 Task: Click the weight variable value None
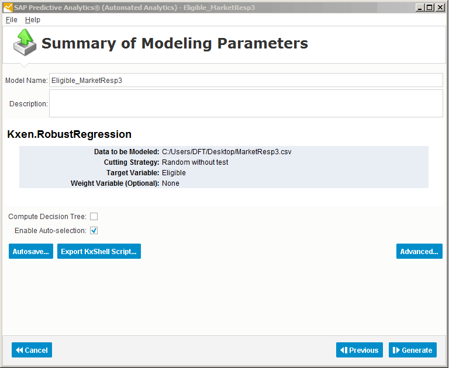pos(170,183)
